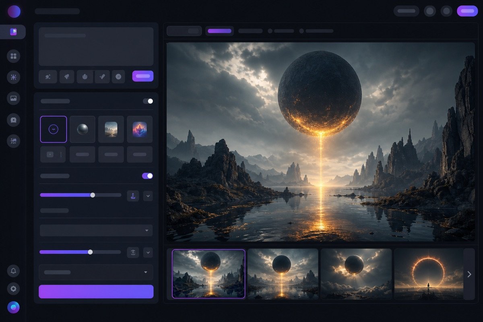Click the large sphere artwork preview

321,142
